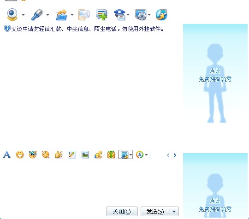Open dropdown beside the S search icon
This screenshot has height=219, width=249.
click(x=147, y=154)
